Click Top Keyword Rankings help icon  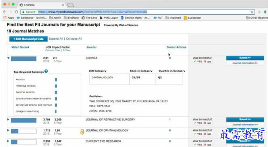pyautogui.click(x=46, y=71)
